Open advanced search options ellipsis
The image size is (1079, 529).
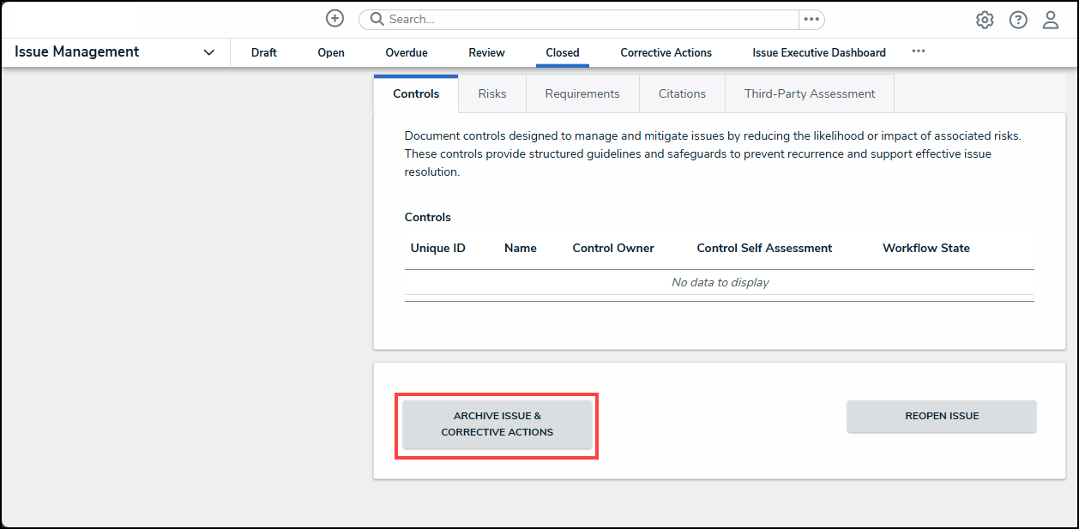[811, 18]
